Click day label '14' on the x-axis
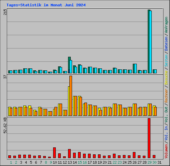This screenshot has height=166, width=170. (x=75, y=162)
